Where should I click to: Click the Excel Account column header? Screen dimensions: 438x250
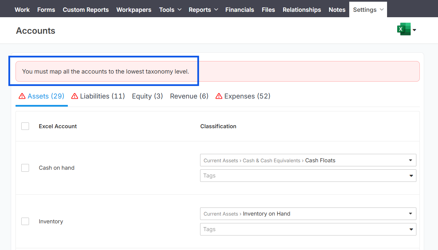[58, 126]
